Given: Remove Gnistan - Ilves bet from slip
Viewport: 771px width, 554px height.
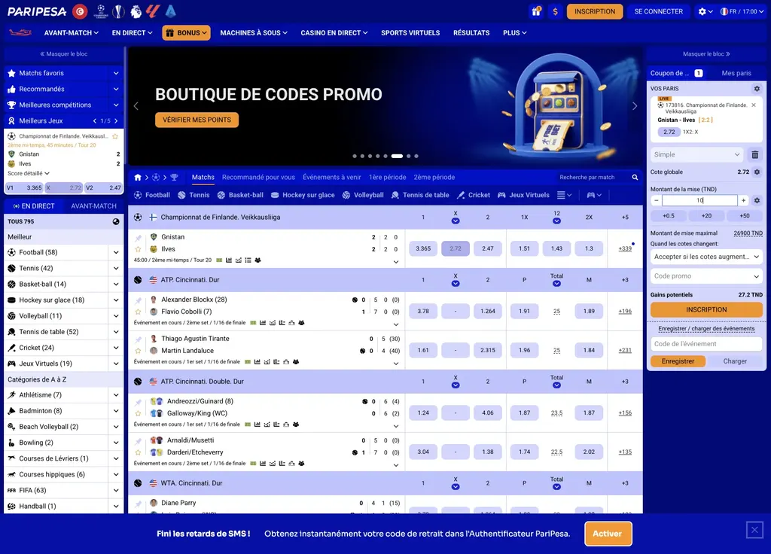Looking at the screenshot, I should 753,105.
